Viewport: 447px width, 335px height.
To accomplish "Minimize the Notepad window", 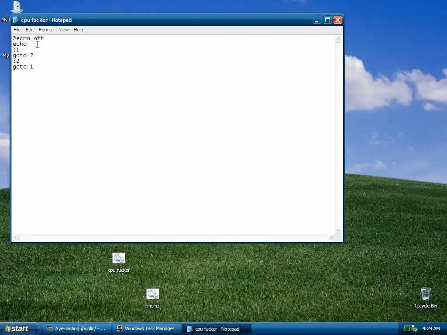I will [317, 20].
